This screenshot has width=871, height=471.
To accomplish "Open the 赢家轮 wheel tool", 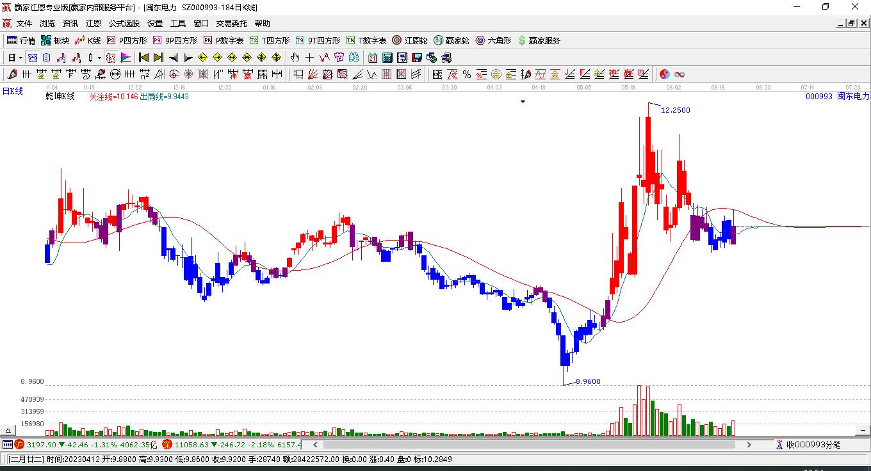I will pyautogui.click(x=452, y=40).
